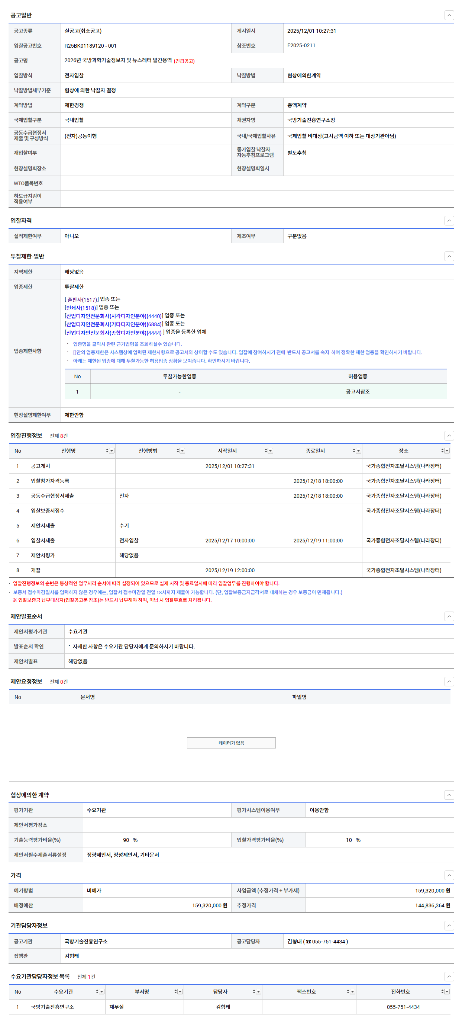Open filter dropdown for 진행방법 column
Viewport: 462px width, 1026px height.
(182, 451)
